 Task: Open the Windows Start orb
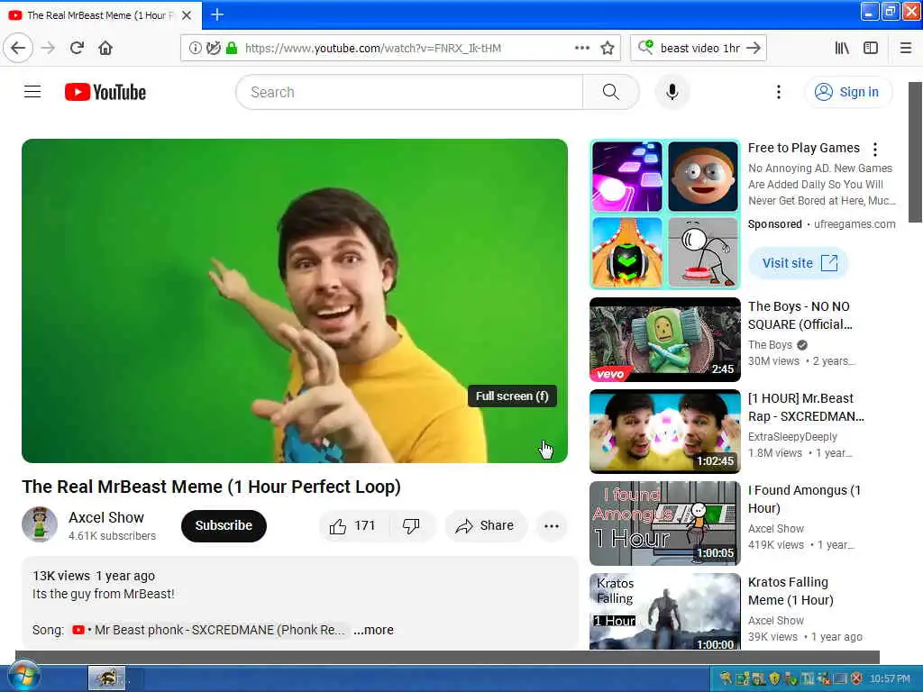23,677
